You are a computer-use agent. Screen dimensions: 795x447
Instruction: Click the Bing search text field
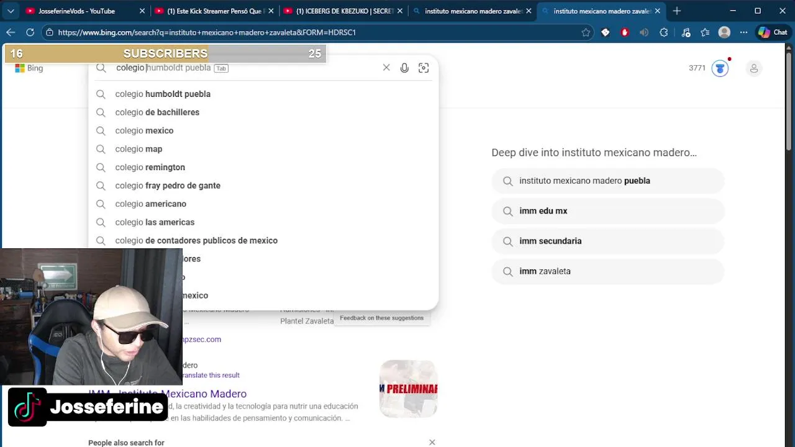[248, 68]
